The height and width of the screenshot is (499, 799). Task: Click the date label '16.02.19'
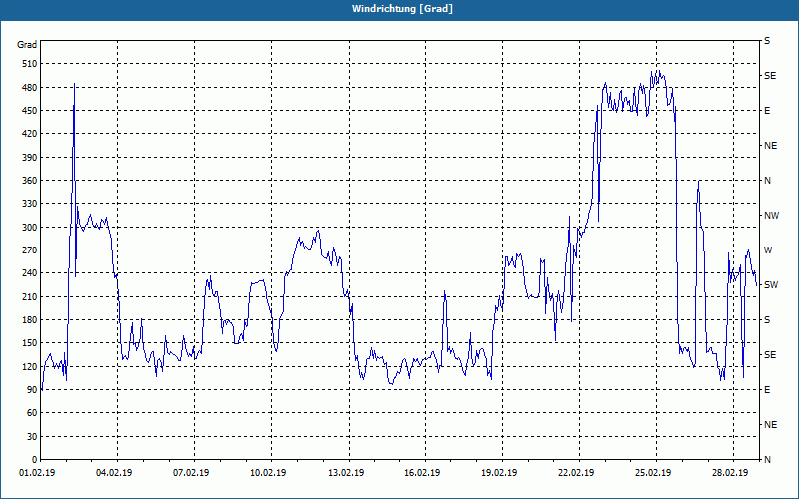click(422, 473)
